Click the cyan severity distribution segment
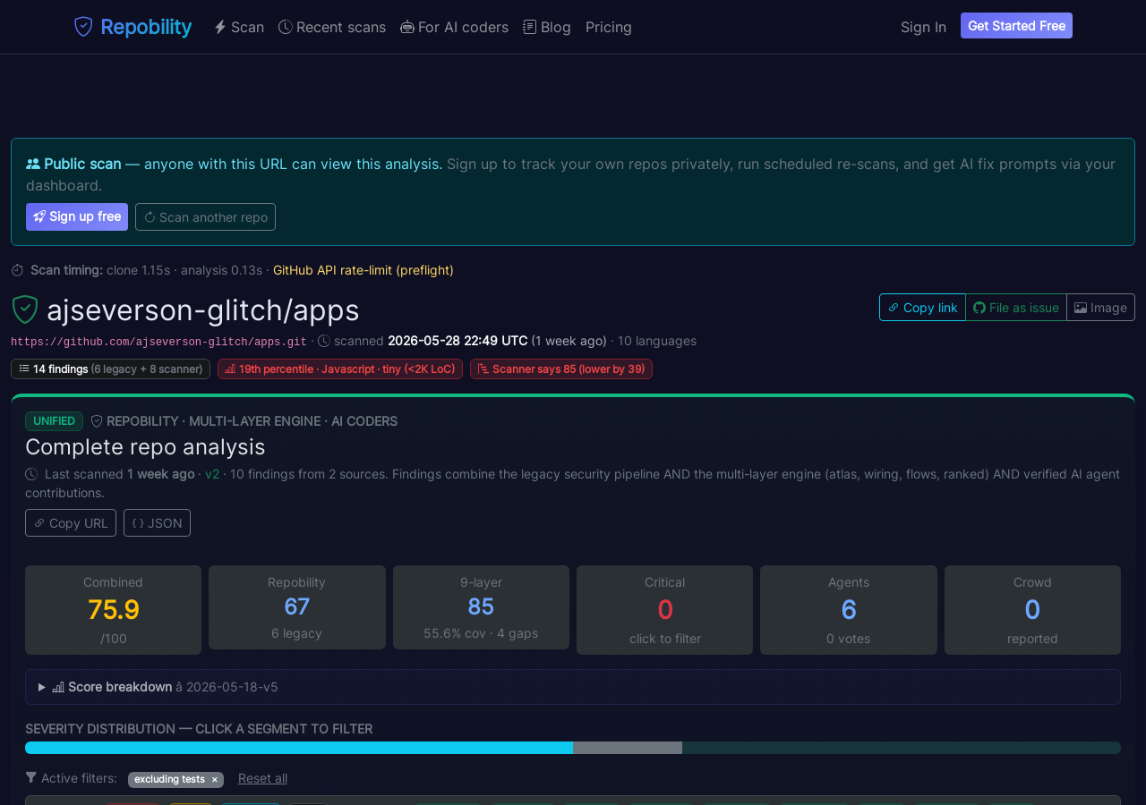 click(299, 748)
